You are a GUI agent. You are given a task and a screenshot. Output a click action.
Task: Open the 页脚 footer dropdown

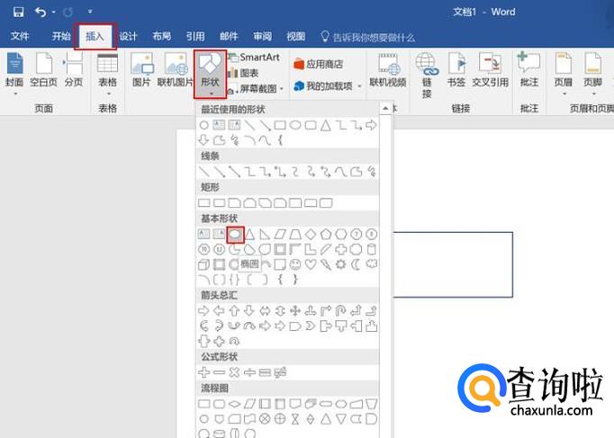[x=593, y=74]
